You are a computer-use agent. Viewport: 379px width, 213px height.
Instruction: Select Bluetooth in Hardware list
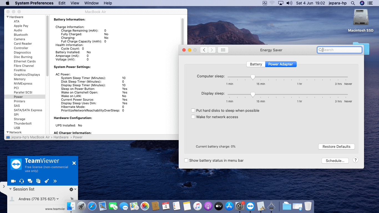tap(21, 35)
